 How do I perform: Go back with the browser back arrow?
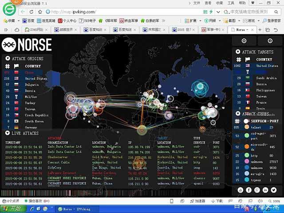coord(23,12)
